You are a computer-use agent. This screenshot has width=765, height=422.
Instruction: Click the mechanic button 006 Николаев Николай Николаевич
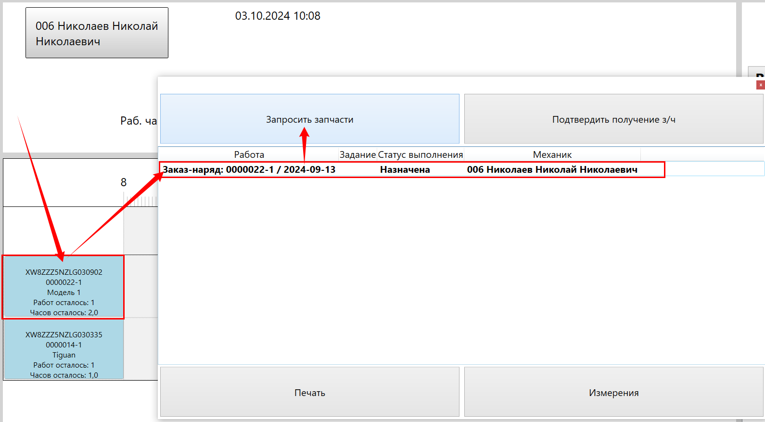(x=97, y=33)
